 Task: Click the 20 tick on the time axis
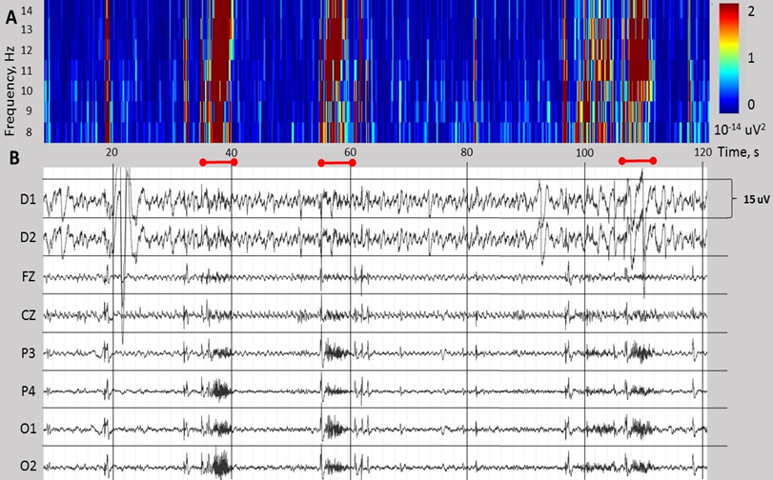pyautogui.click(x=112, y=152)
